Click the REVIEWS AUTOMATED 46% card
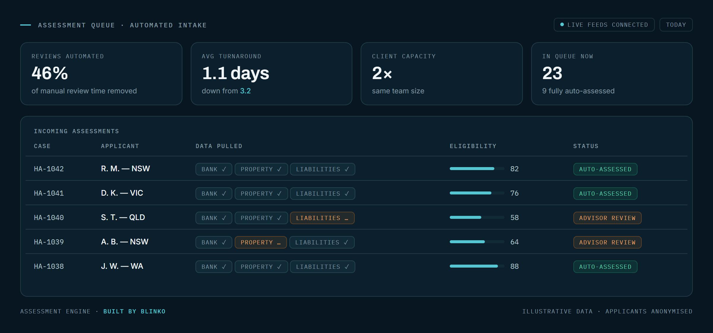The height and width of the screenshot is (333, 713). tap(101, 74)
